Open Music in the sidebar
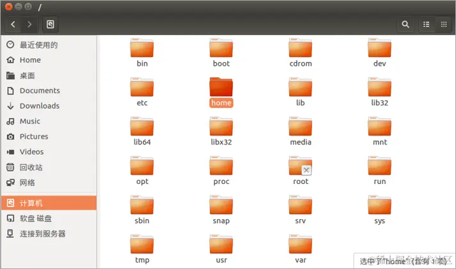 [49, 121]
